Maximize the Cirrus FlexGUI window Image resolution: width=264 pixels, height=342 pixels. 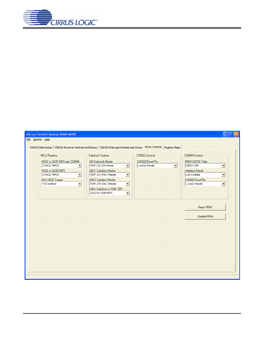(x=231, y=134)
